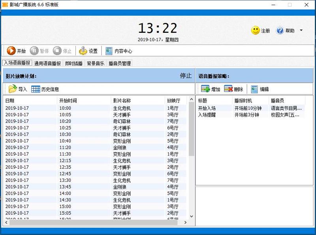Click the 开场前10分钟 timing cell
The image size is (316, 235).
pyautogui.click(x=248, y=108)
